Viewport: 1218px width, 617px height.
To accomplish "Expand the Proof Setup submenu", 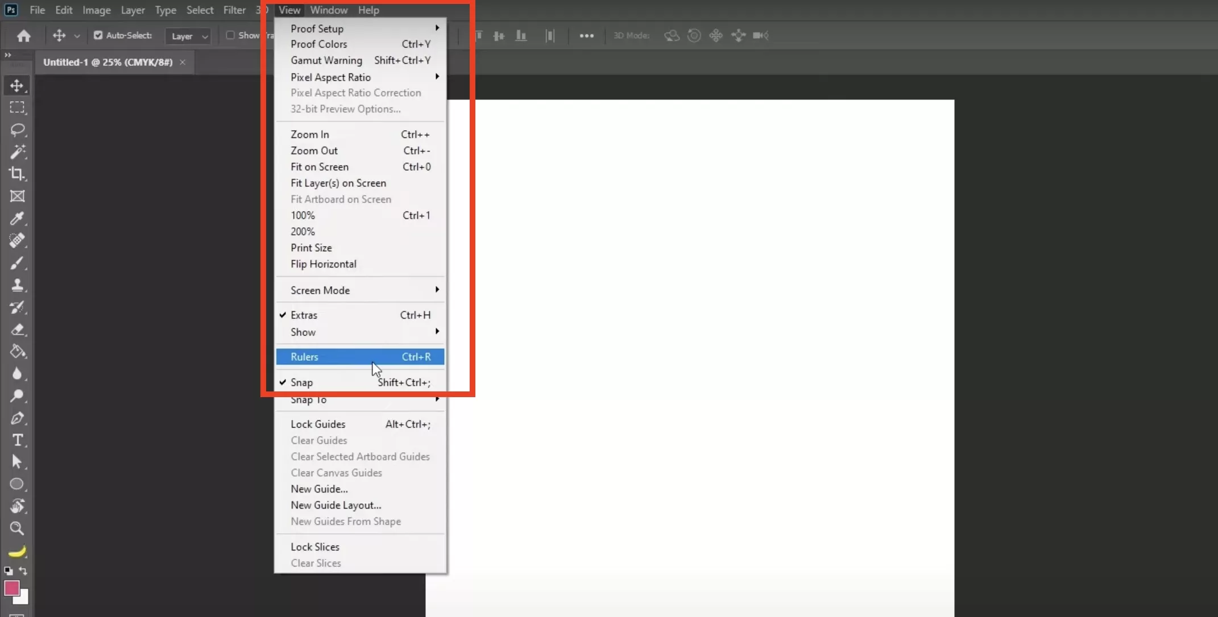I will [x=360, y=28].
